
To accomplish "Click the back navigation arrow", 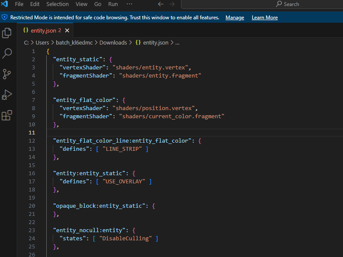I will tap(161, 4).
